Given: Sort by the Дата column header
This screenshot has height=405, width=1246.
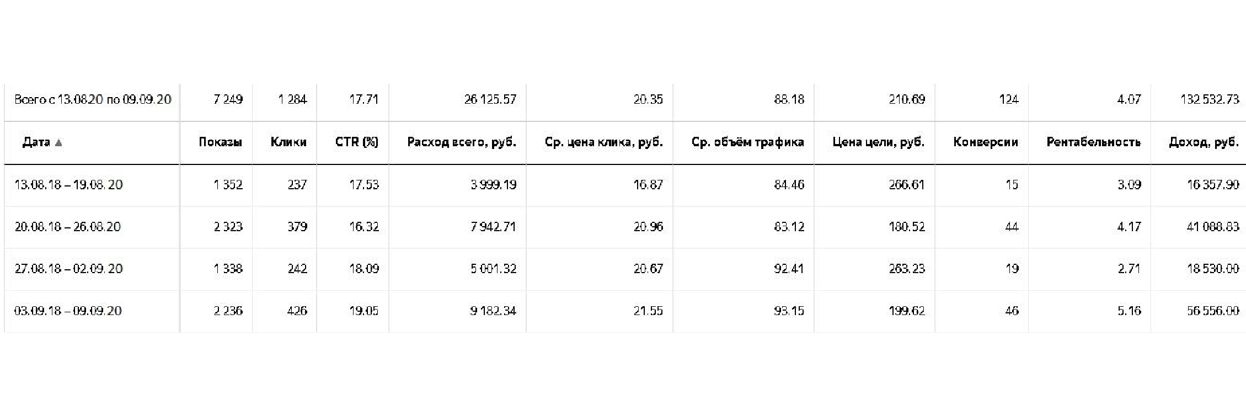Looking at the screenshot, I should (x=36, y=142).
